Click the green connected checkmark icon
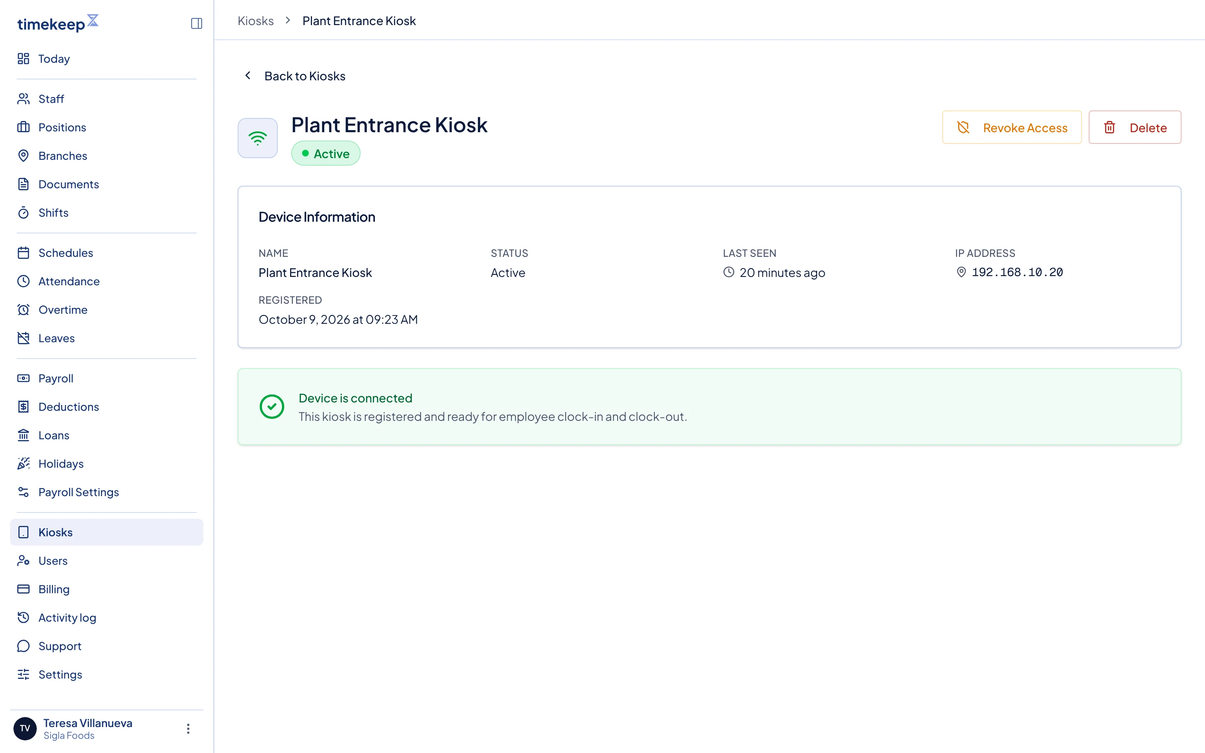The image size is (1205, 753). pyautogui.click(x=272, y=407)
